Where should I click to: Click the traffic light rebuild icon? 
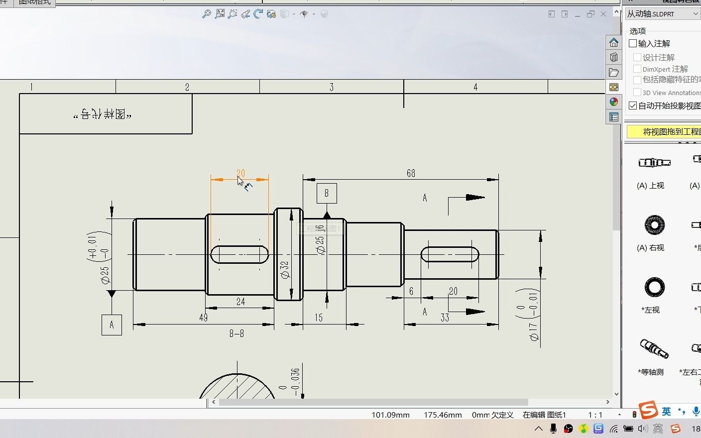[634, 414]
